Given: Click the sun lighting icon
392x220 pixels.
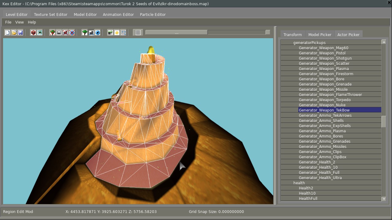Looking at the screenshot, I should [x=117, y=33].
